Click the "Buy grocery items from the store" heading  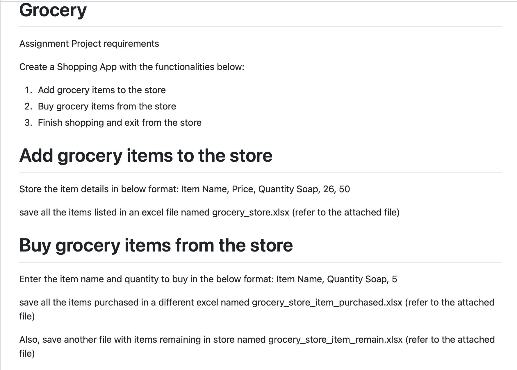click(156, 245)
